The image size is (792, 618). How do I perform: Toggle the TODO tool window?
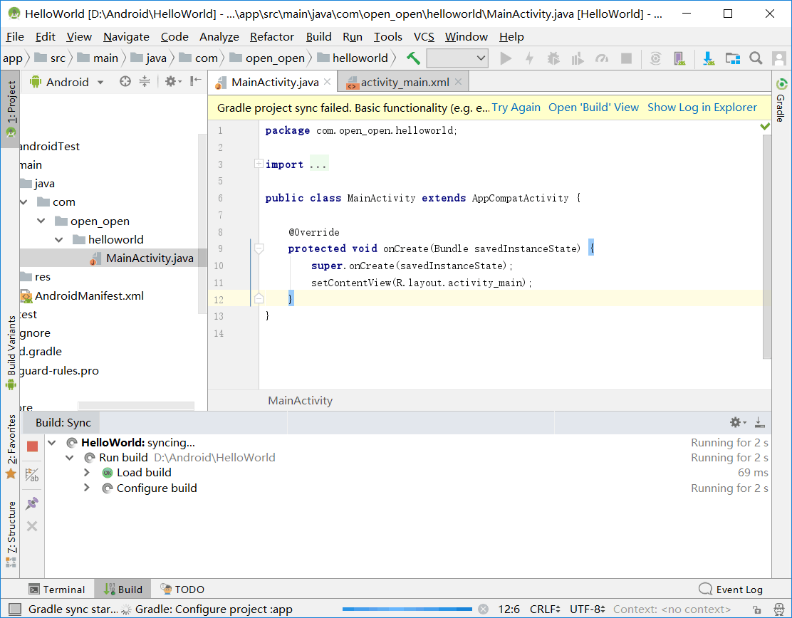coord(182,590)
